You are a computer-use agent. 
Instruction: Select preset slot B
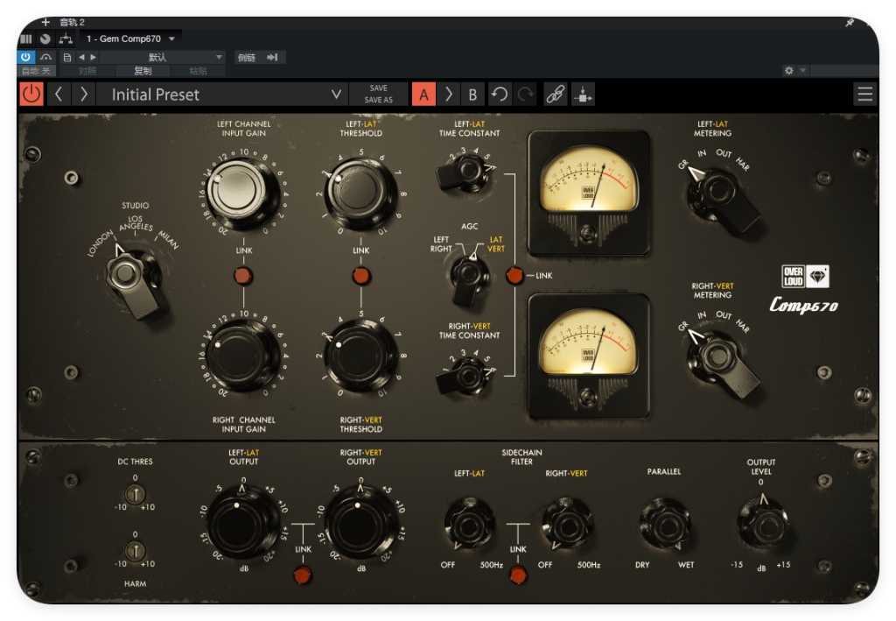[472, 95]
